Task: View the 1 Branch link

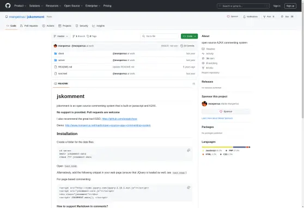Action: (78, 36)
